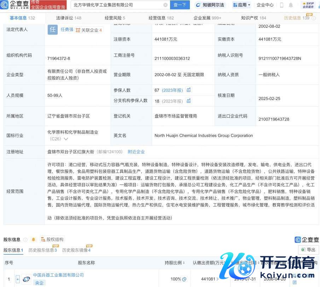
Task: Open the mobile app phone icon
Action: (x=281, y=5)
